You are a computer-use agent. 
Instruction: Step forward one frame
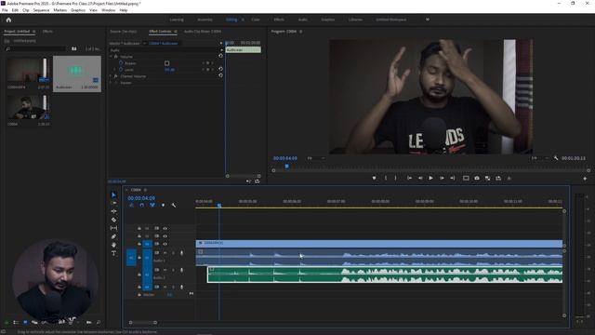click(x=442, y=178)
